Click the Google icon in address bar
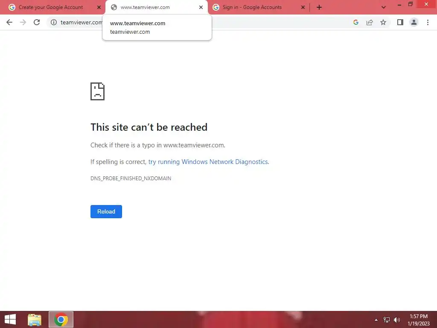Viewport: 437px width, 328px height. pyautogui.click(x=356, y=22)
